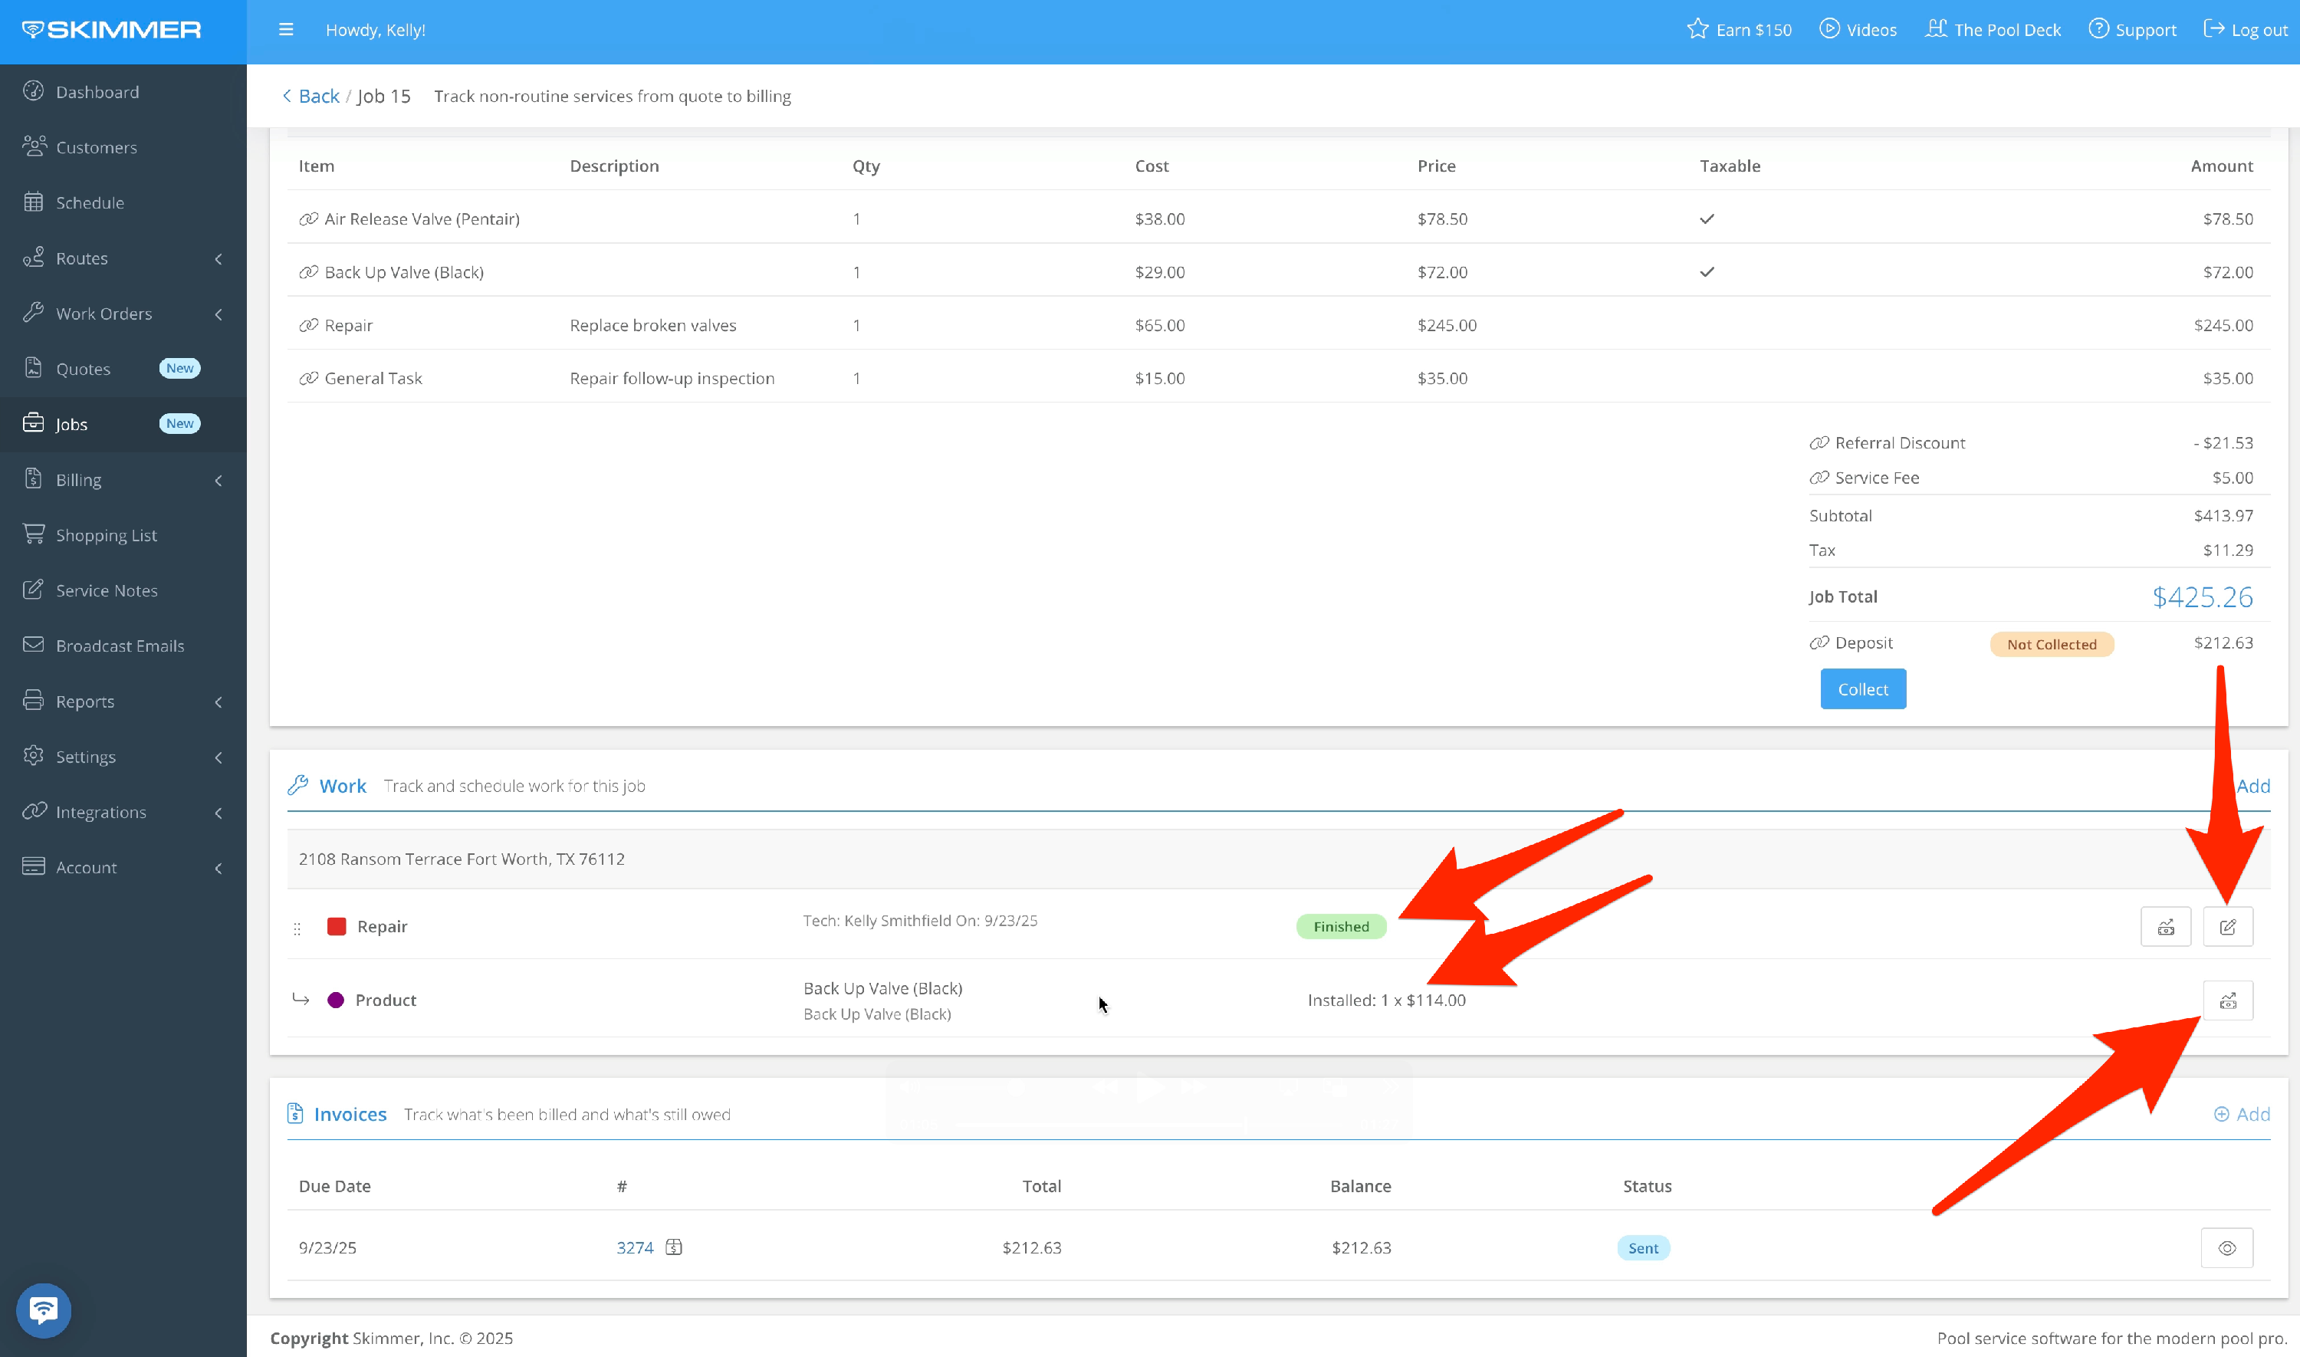Toggle taxable checkmark for Air Release Valve
The width and height of the screenshot is (2300, 1357).
1707,219
